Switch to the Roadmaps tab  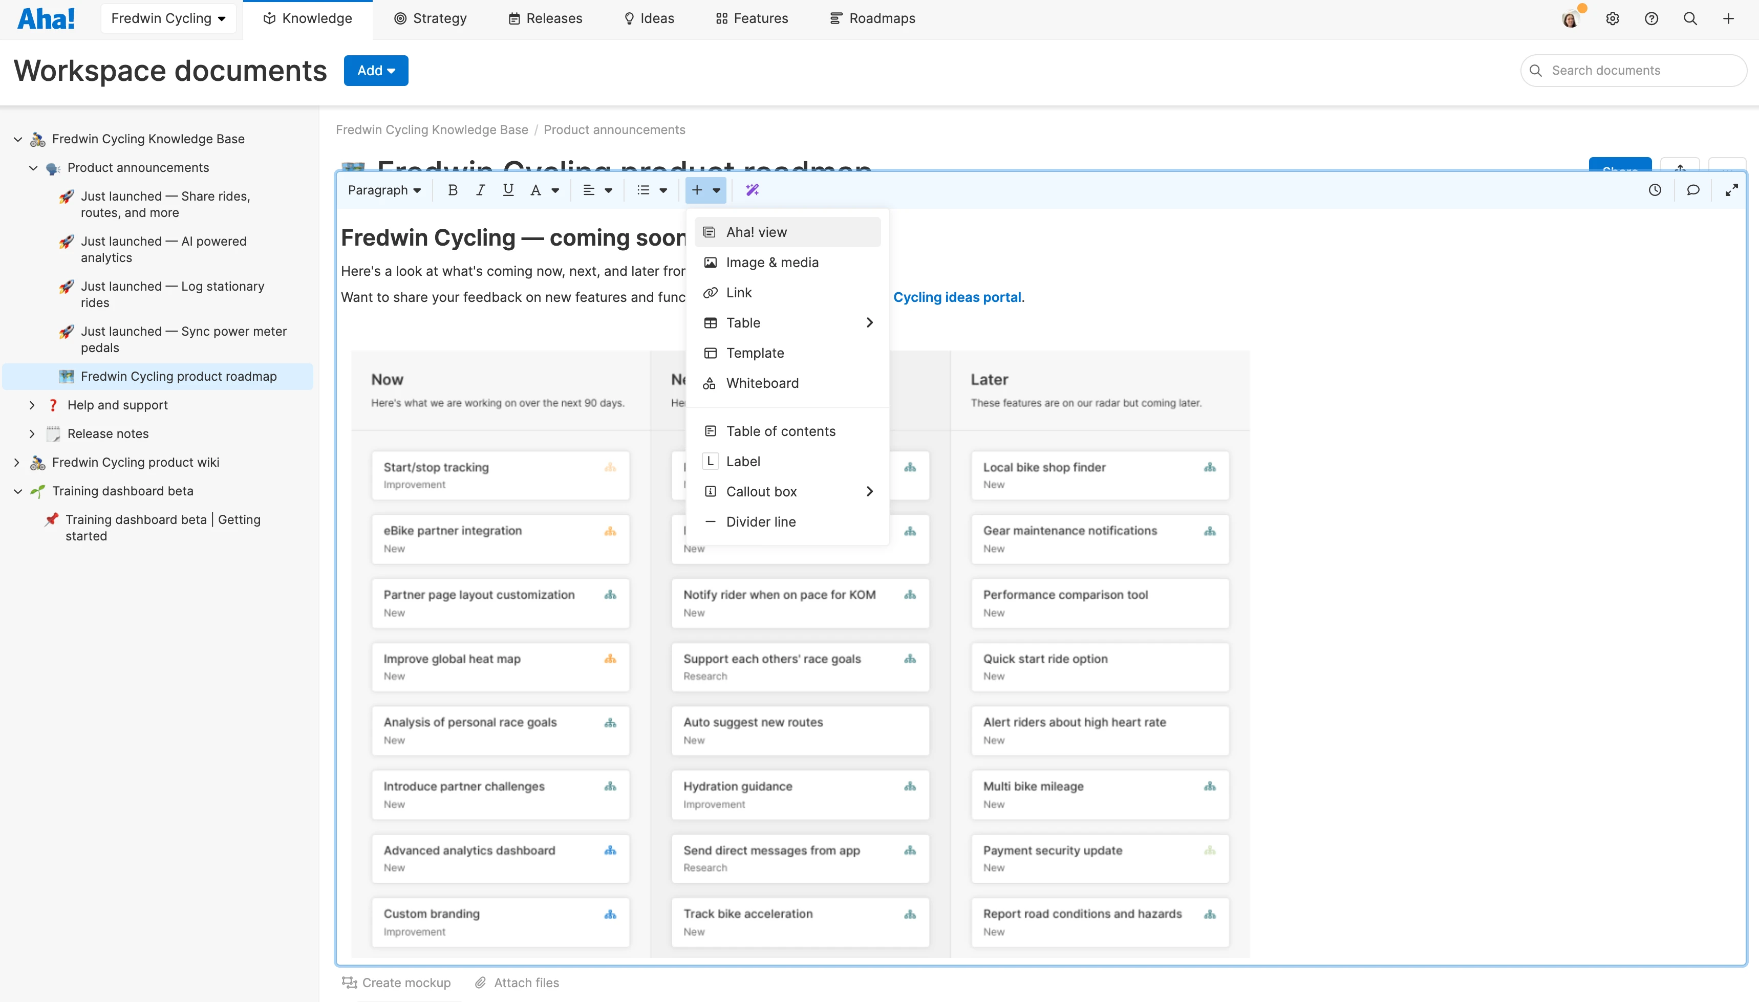click(x=872, y=18)
